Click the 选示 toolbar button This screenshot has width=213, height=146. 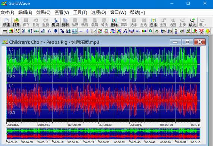(x=134, y=22)
